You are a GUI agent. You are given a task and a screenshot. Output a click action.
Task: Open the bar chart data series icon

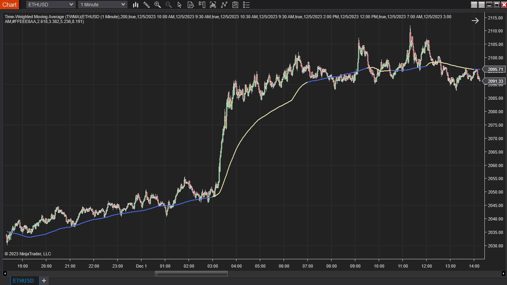[x=213, y=5]
